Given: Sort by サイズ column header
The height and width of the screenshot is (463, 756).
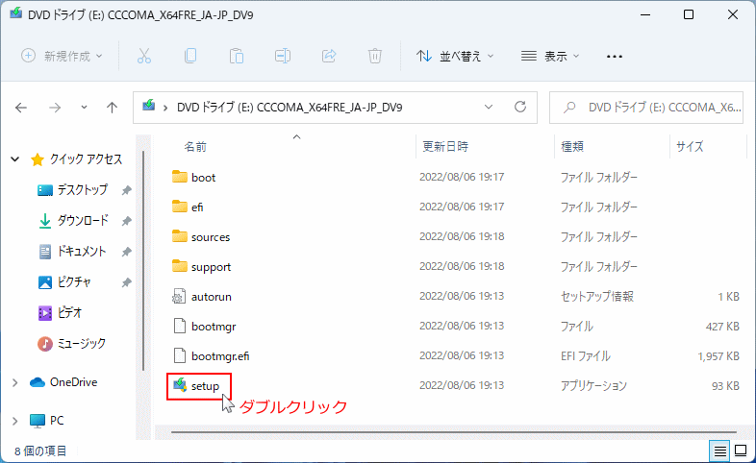Looking at the screenshot, I should click(690, 146).
